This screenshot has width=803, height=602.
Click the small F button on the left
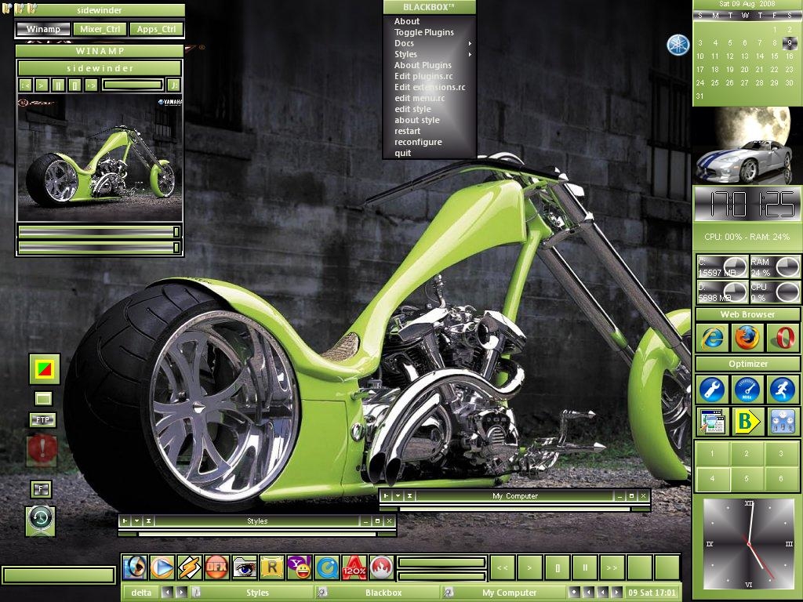(x=41, y=489)
